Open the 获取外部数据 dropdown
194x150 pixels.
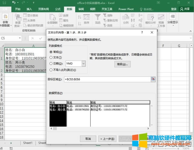point(5,20)
